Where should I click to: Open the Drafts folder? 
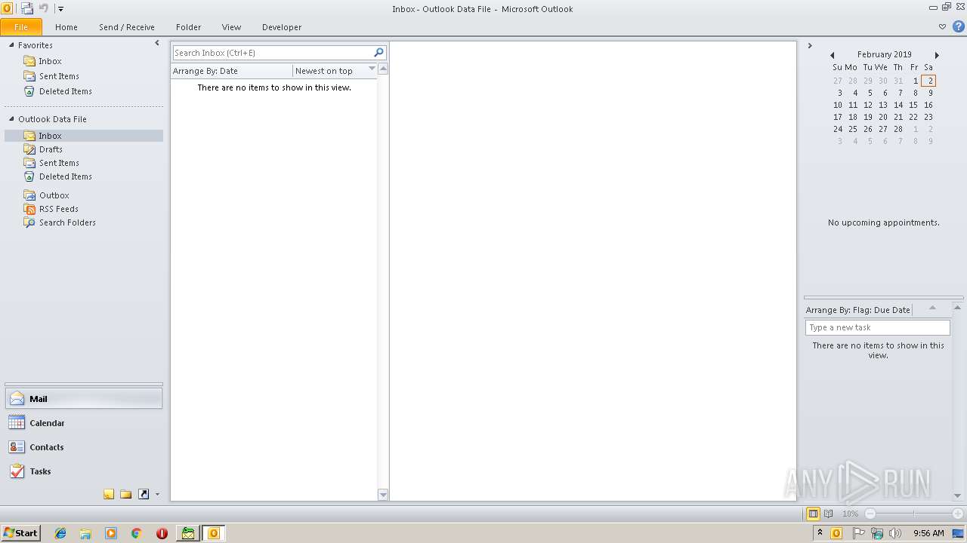51,149
